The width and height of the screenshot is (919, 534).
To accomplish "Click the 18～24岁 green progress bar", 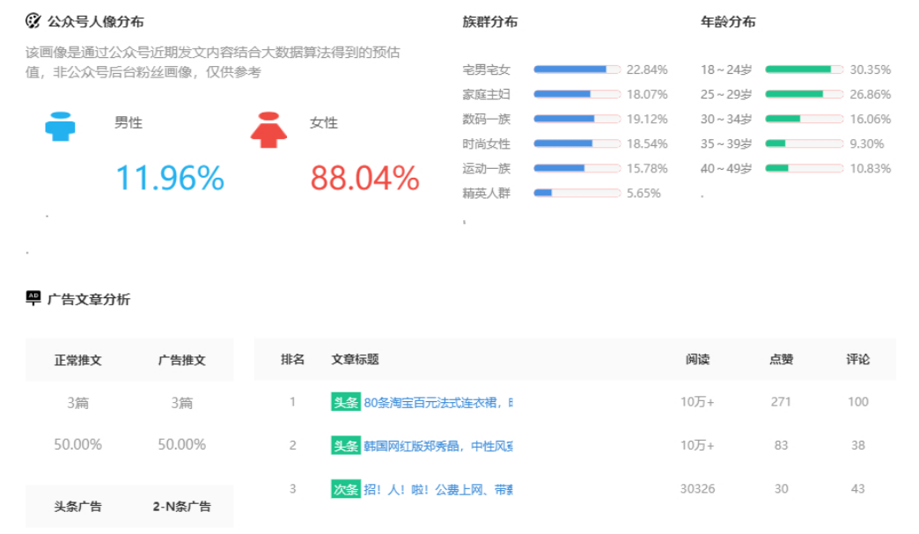I will pos(804,69).
